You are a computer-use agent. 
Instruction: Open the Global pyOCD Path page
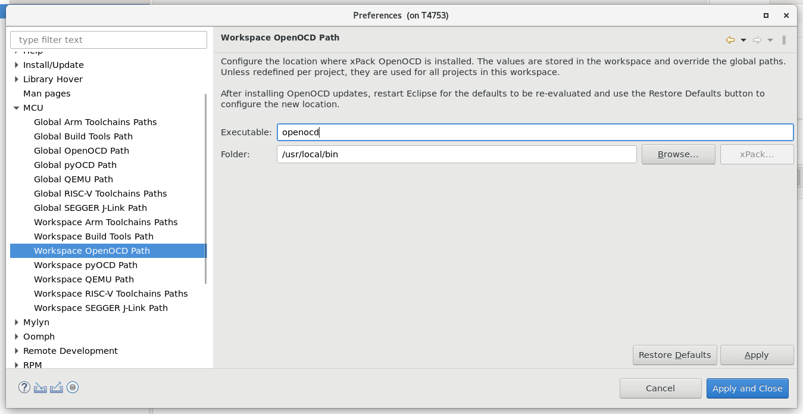(75, 165)
